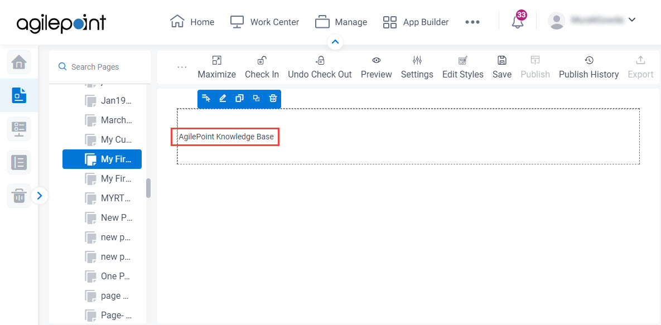Image resolution: width=661 pixels, height=325 pixels.
Task: Open the menu builder icon in sidebar
Action: pos(19,162)
